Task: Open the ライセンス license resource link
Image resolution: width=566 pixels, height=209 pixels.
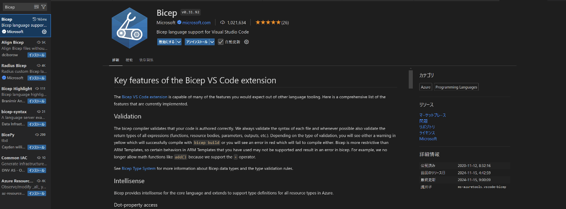Action: [x=427, y=133]
